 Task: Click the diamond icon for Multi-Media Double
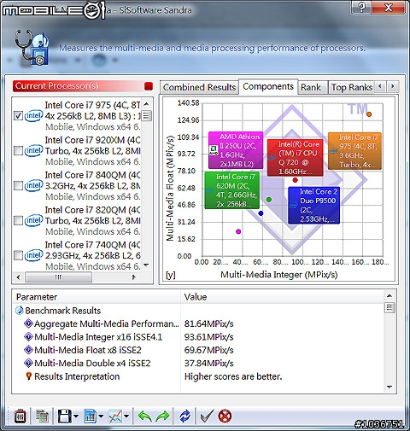click(28, 363)
